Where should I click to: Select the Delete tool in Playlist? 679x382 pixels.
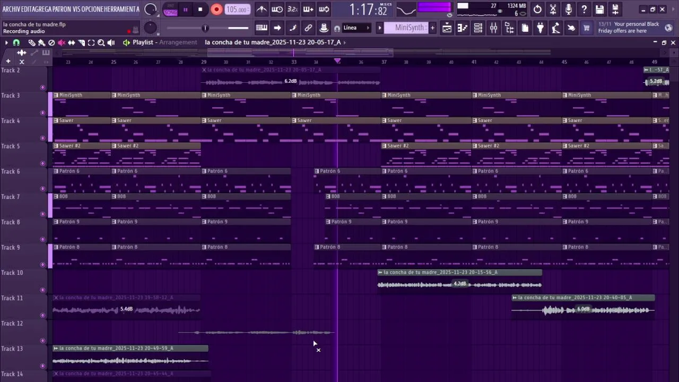coord(51,42)
